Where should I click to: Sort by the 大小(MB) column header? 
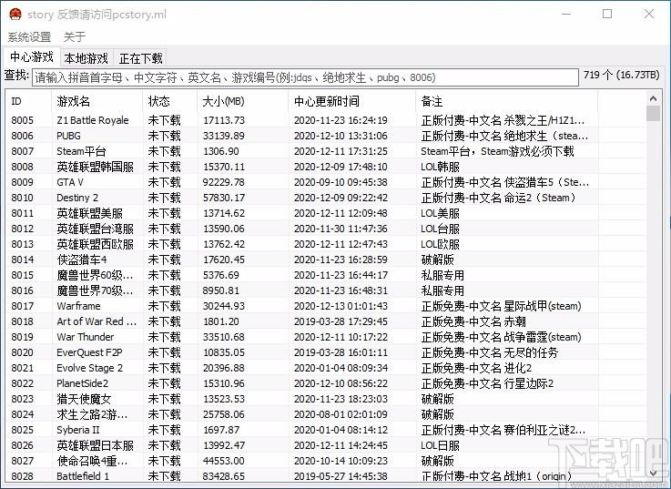tap(243, 101)
